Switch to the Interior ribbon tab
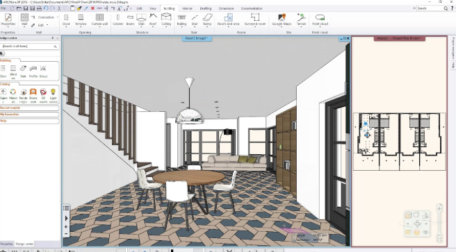Image resolution: width=456 pixels, height=252 pixels. [x=187, y=8]
